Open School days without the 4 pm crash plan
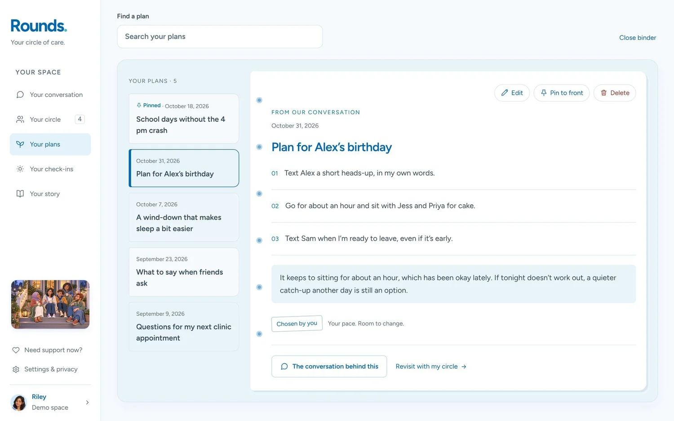Viewport: 674px width, 421px height. tap(184, 118)
